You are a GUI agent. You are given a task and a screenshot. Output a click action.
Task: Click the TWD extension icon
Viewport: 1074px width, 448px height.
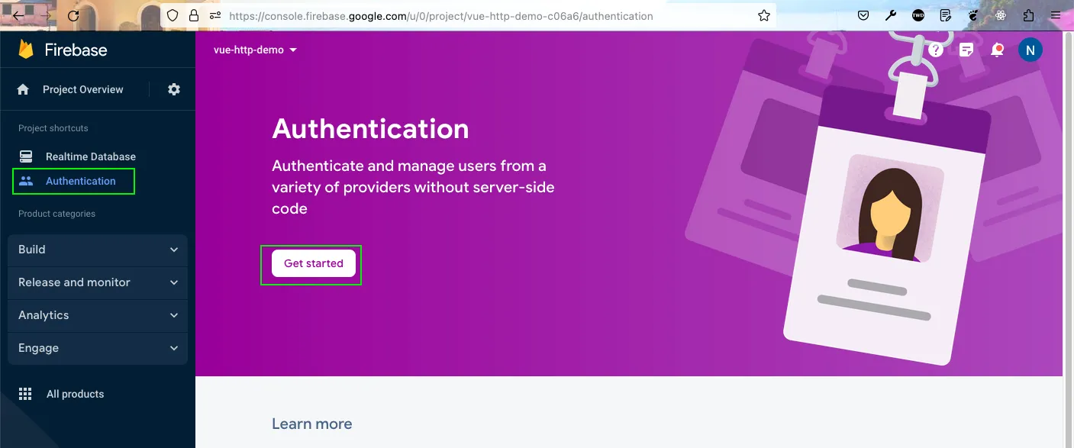click(918, 15)
